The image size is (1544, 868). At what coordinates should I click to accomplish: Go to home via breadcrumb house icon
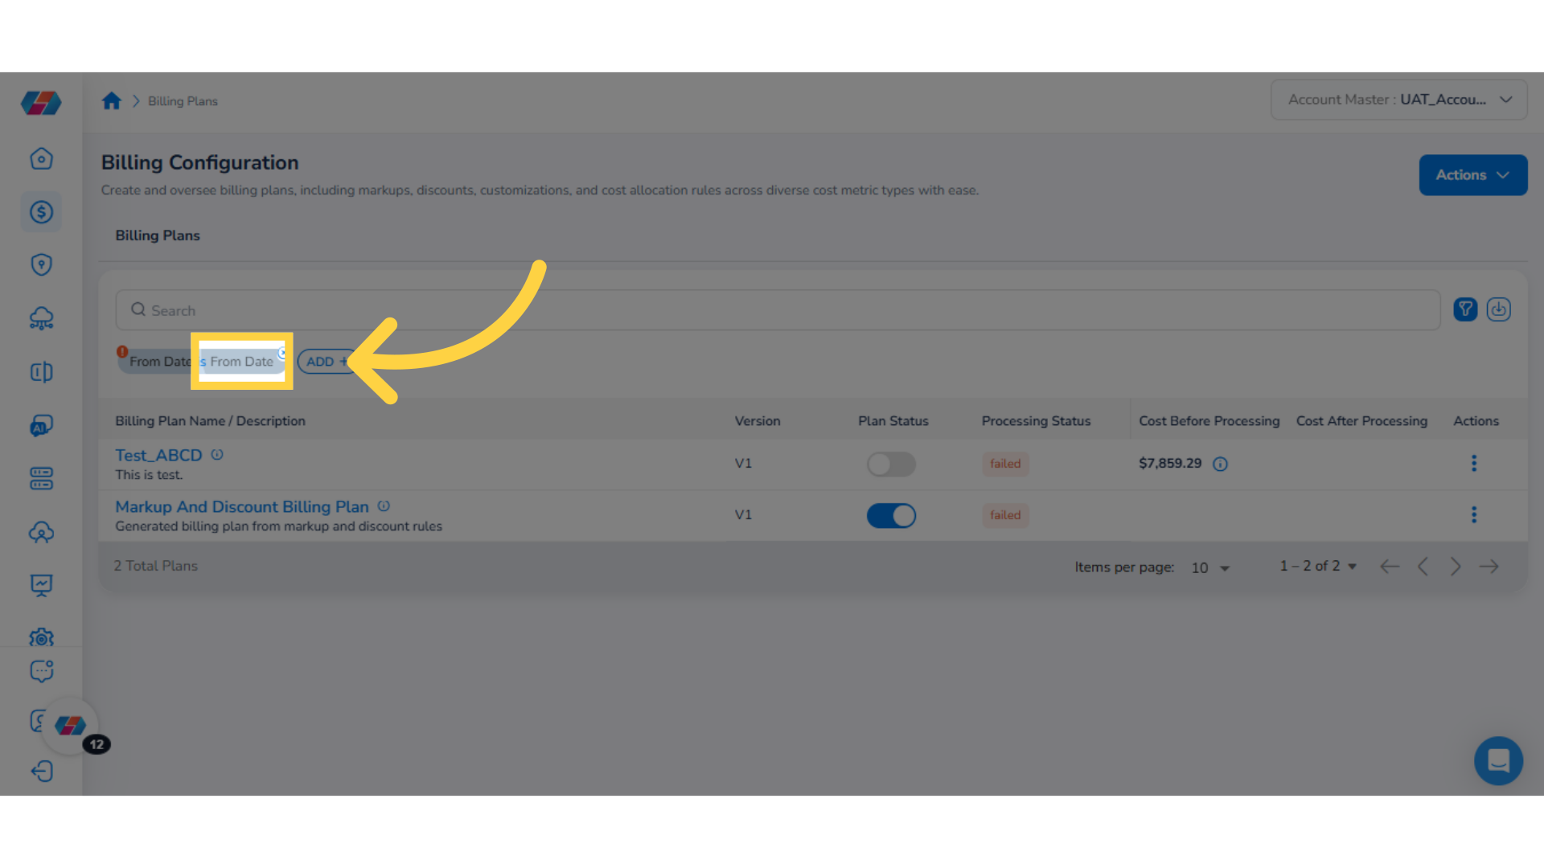click(112, 100)
